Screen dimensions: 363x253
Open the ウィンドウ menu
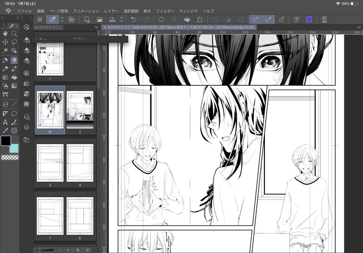pyautogui.click(x=189, y=11)
